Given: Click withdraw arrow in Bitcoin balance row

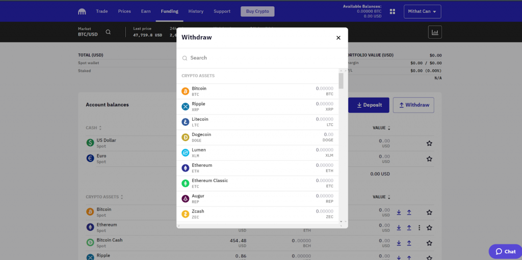Looking at the screenshot, I should (409, 212).
